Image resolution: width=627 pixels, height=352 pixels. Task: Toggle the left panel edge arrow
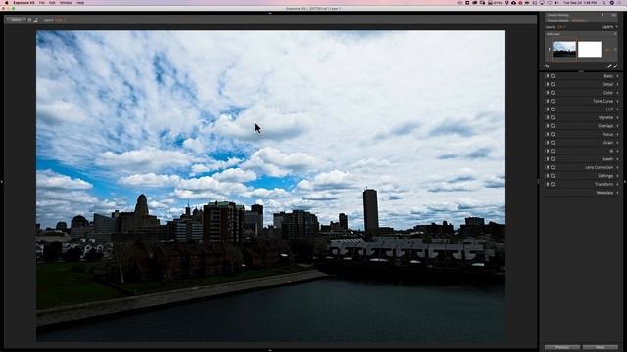coord(2,182)
